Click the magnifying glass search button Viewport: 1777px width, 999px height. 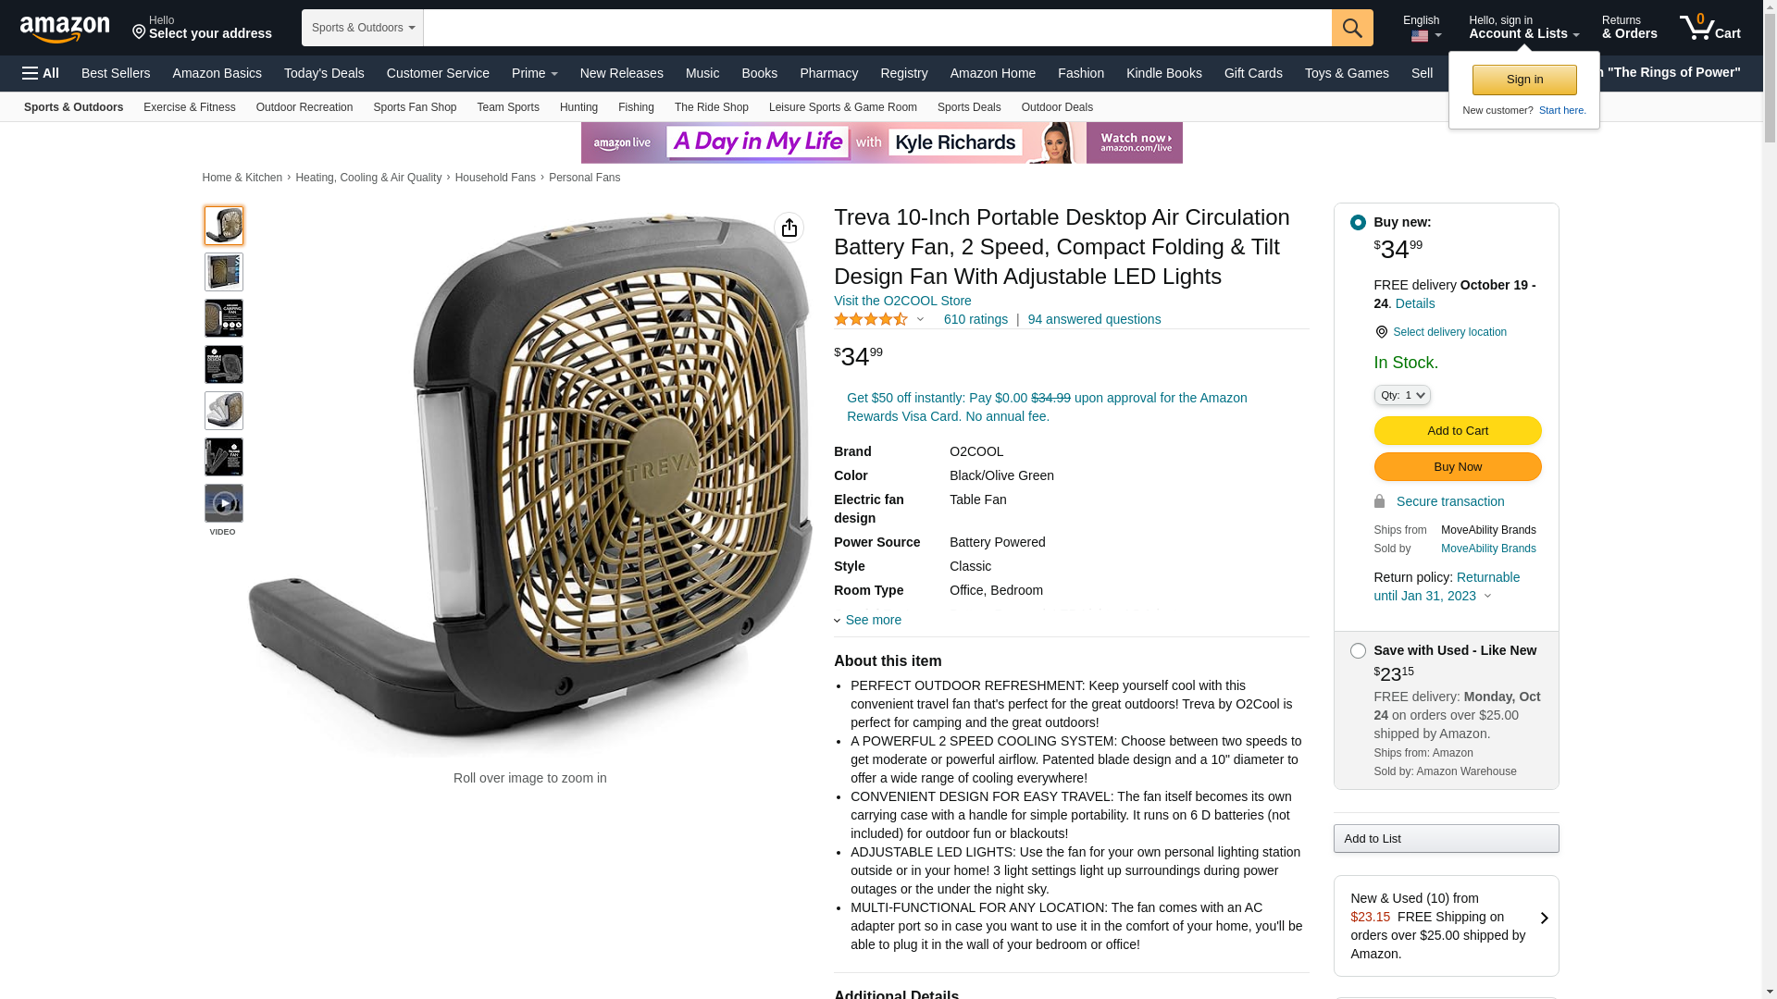coord(1352,28)
